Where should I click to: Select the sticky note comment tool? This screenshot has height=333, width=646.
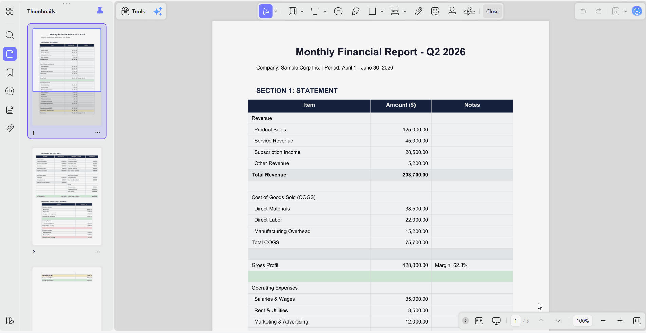[x=338, y=12]
